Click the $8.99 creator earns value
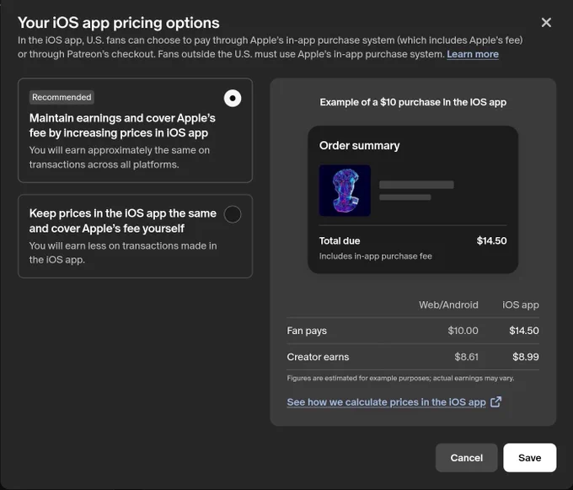The height and width of the screenshot is (490, 573). pyautogui.click(x=526, y=357)
